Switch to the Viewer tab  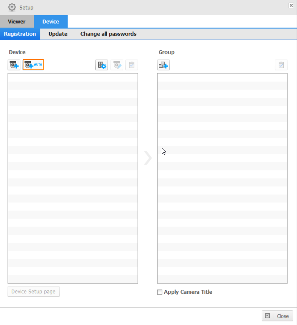pos(17,21)
